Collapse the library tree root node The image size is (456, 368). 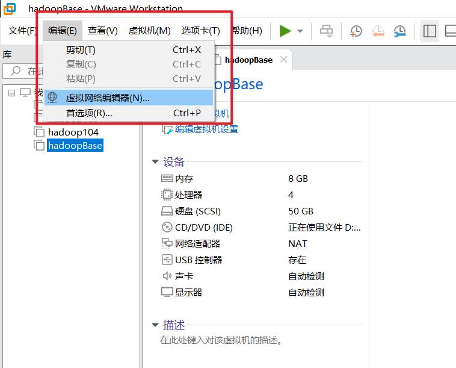pos(11,93)
